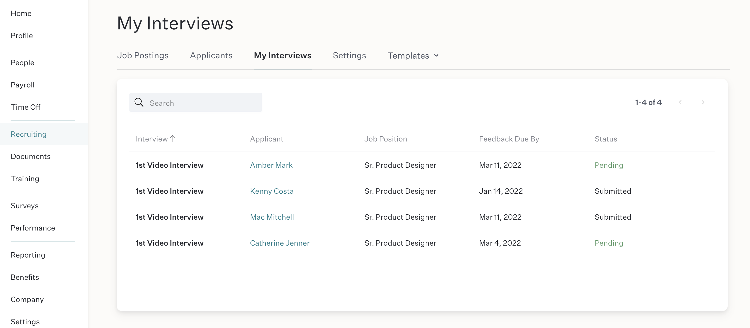Open Amber Mark applicant link
This screenshot has width=750, height=328.
coord(271,165)
